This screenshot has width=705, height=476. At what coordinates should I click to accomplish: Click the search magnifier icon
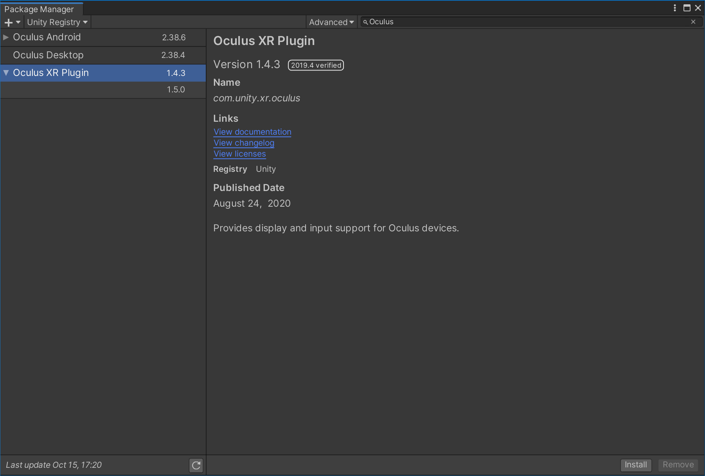click(x=365, y=22)
